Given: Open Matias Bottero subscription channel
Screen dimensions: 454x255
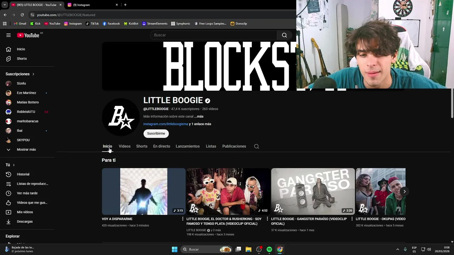Looking at the screenshot, I should click(27, 102).
